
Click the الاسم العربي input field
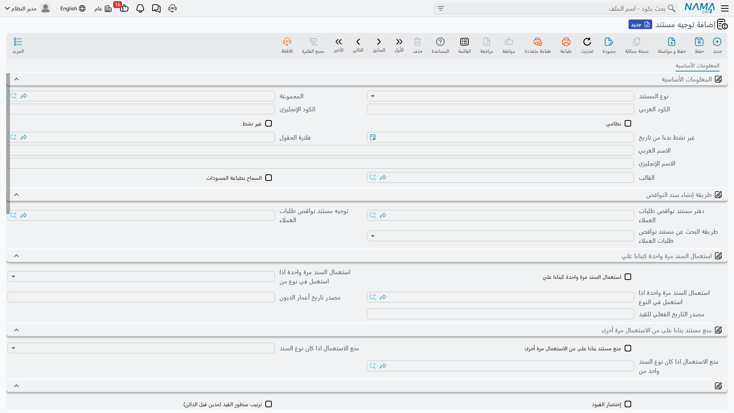pos(321,150)
